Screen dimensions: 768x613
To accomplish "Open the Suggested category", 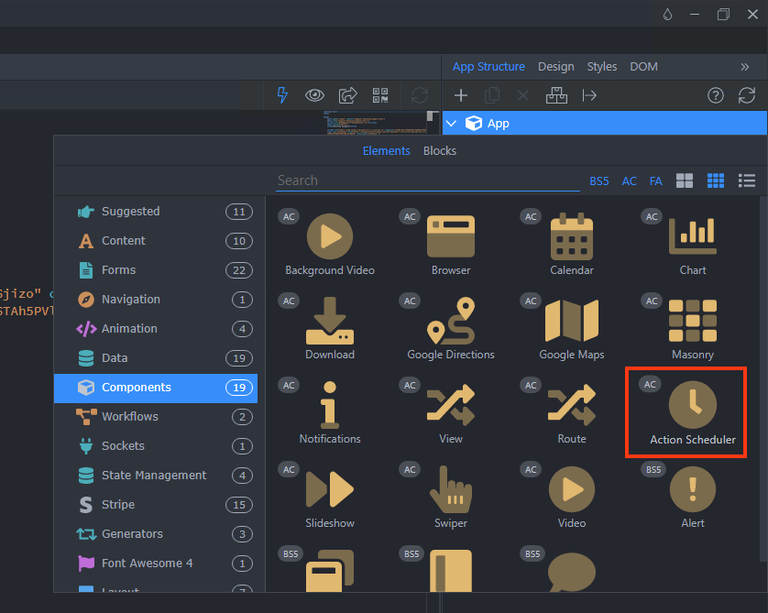I will 156,212.
